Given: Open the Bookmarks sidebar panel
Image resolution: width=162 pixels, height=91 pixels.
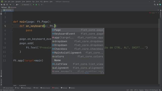Looking at the screenshot, I should (x=1, y=73).
